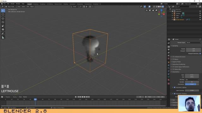Image resolution: width=202 pixels, height=113 pixels.
Task: Click the Light object icon in outliner
Action: point(174,18)
